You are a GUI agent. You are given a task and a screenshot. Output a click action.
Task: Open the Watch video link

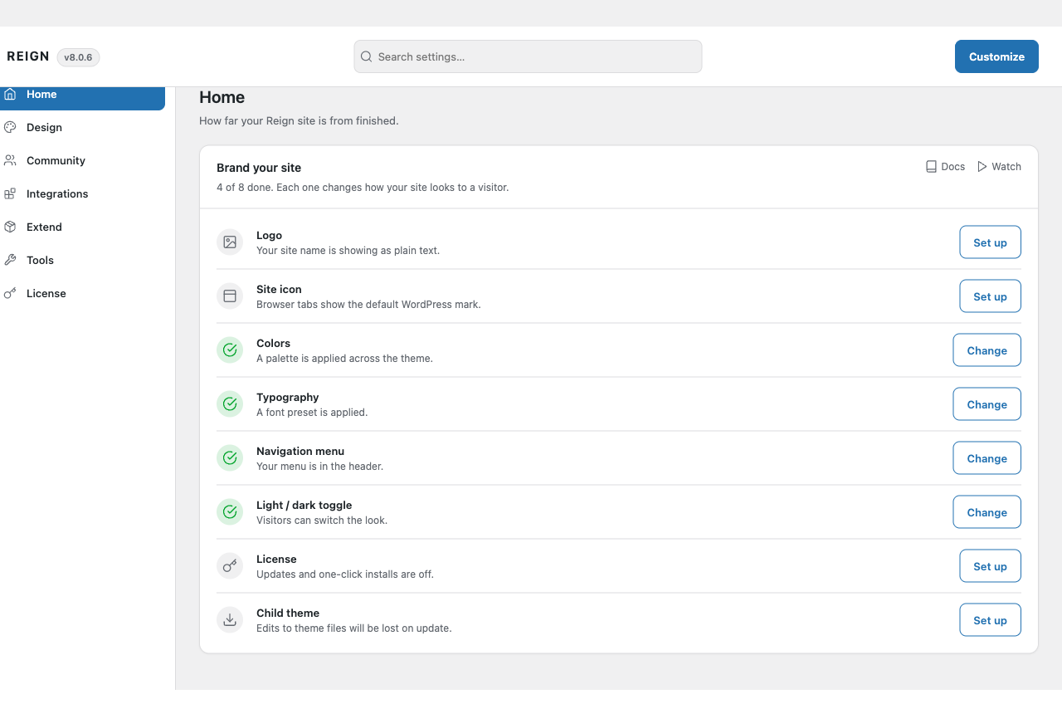coord(999,166)
